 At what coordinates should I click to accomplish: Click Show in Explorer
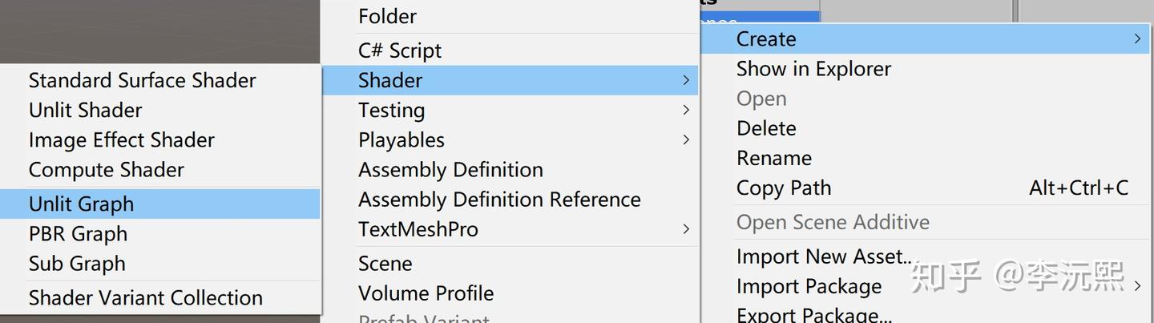(813, 69)
